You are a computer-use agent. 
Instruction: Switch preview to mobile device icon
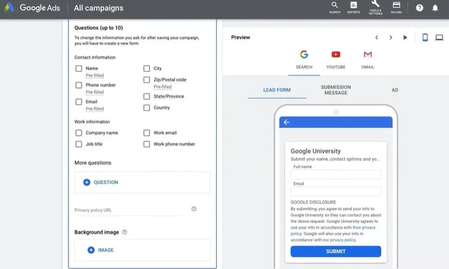(425, 37)
